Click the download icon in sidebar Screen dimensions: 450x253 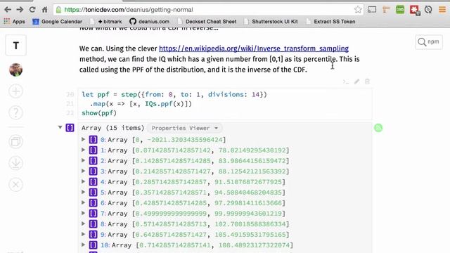15,163
